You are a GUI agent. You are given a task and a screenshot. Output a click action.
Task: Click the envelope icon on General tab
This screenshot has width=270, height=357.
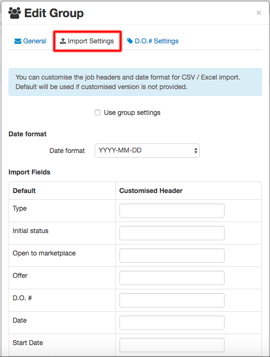18,41
